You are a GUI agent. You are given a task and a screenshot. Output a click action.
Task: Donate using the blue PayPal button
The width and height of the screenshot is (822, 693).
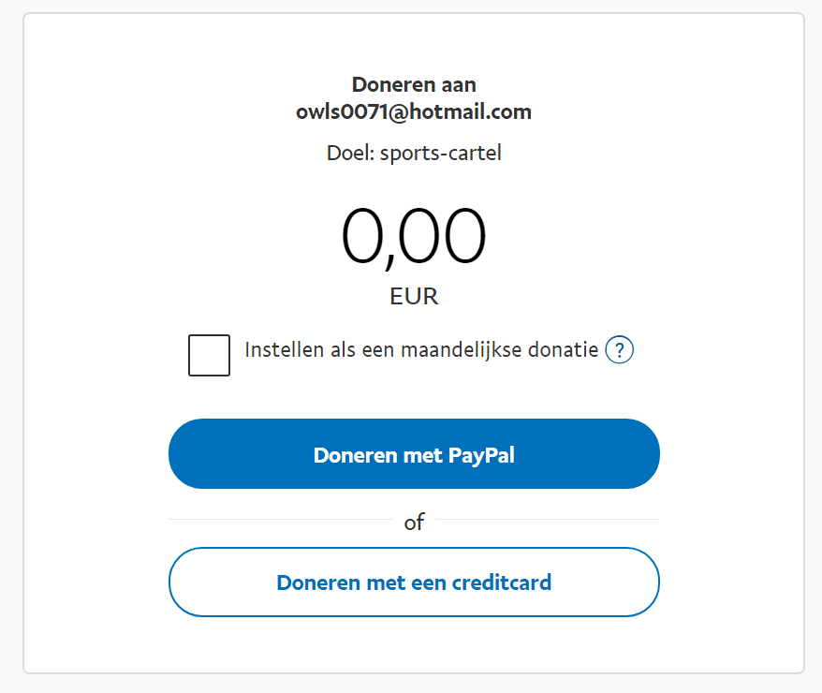[414, 454]
